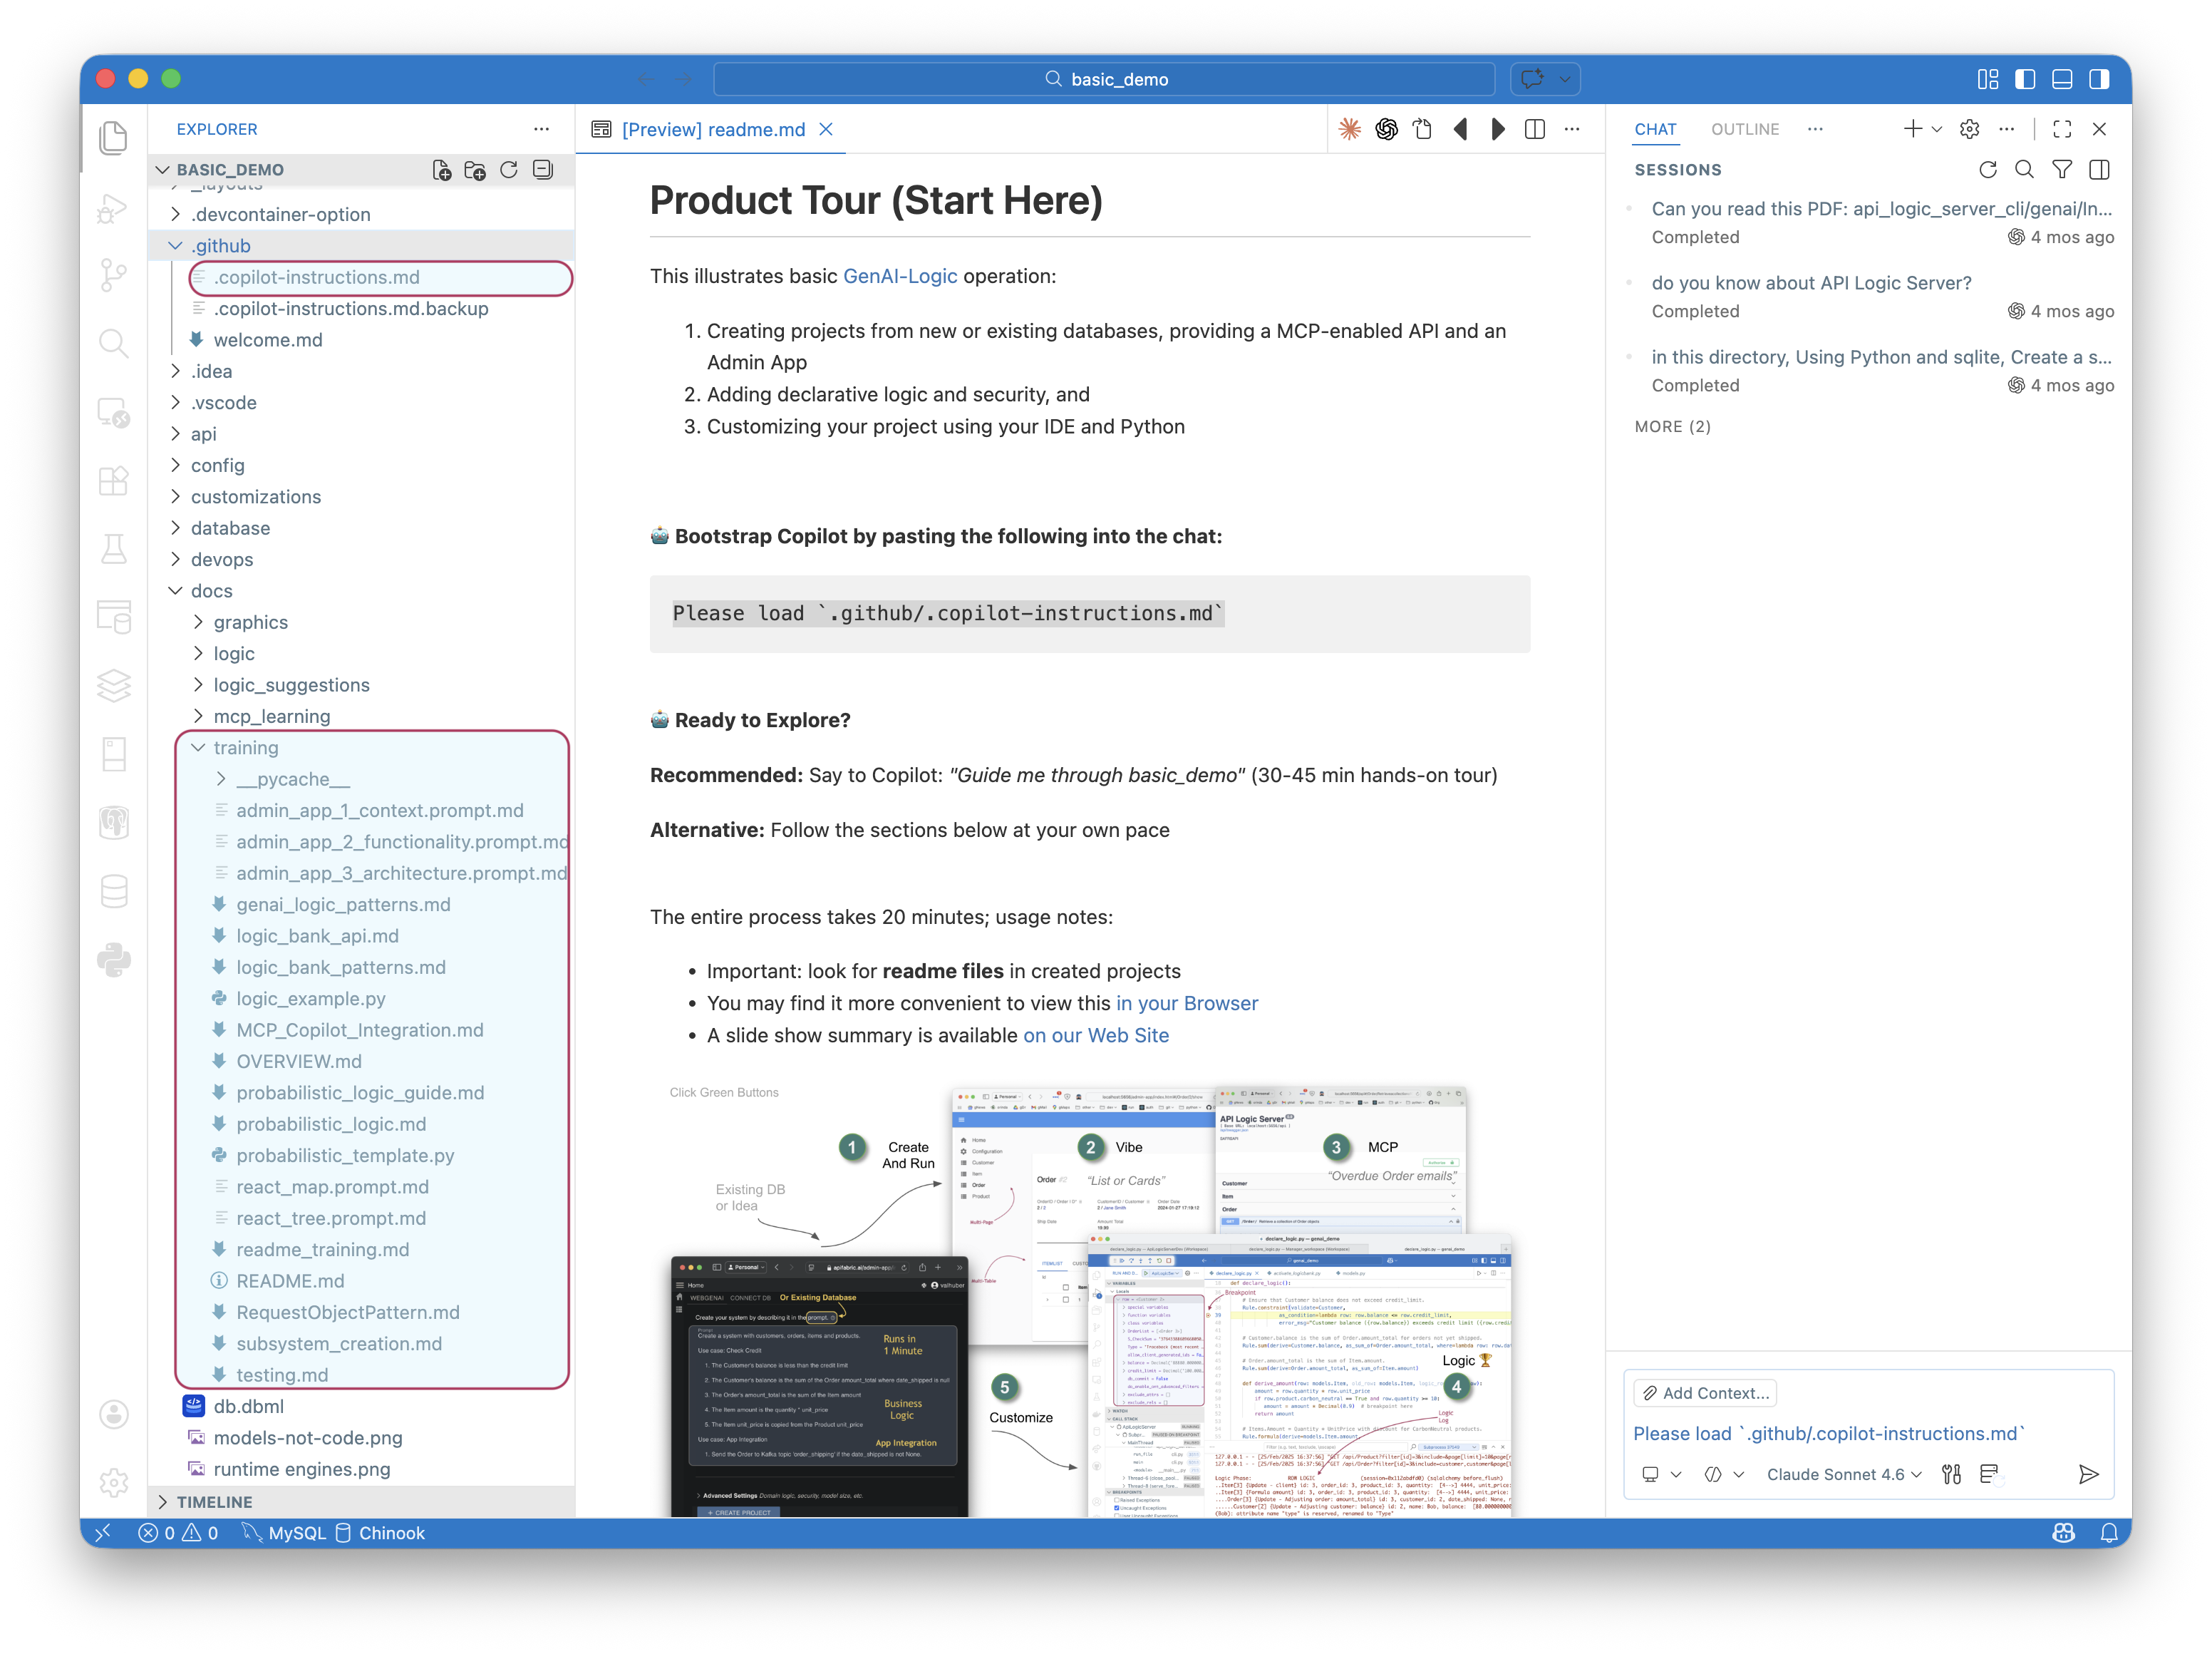Collapse all folders in explorer

543,170
